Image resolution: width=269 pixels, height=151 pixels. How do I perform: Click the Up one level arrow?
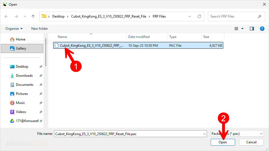33,16
